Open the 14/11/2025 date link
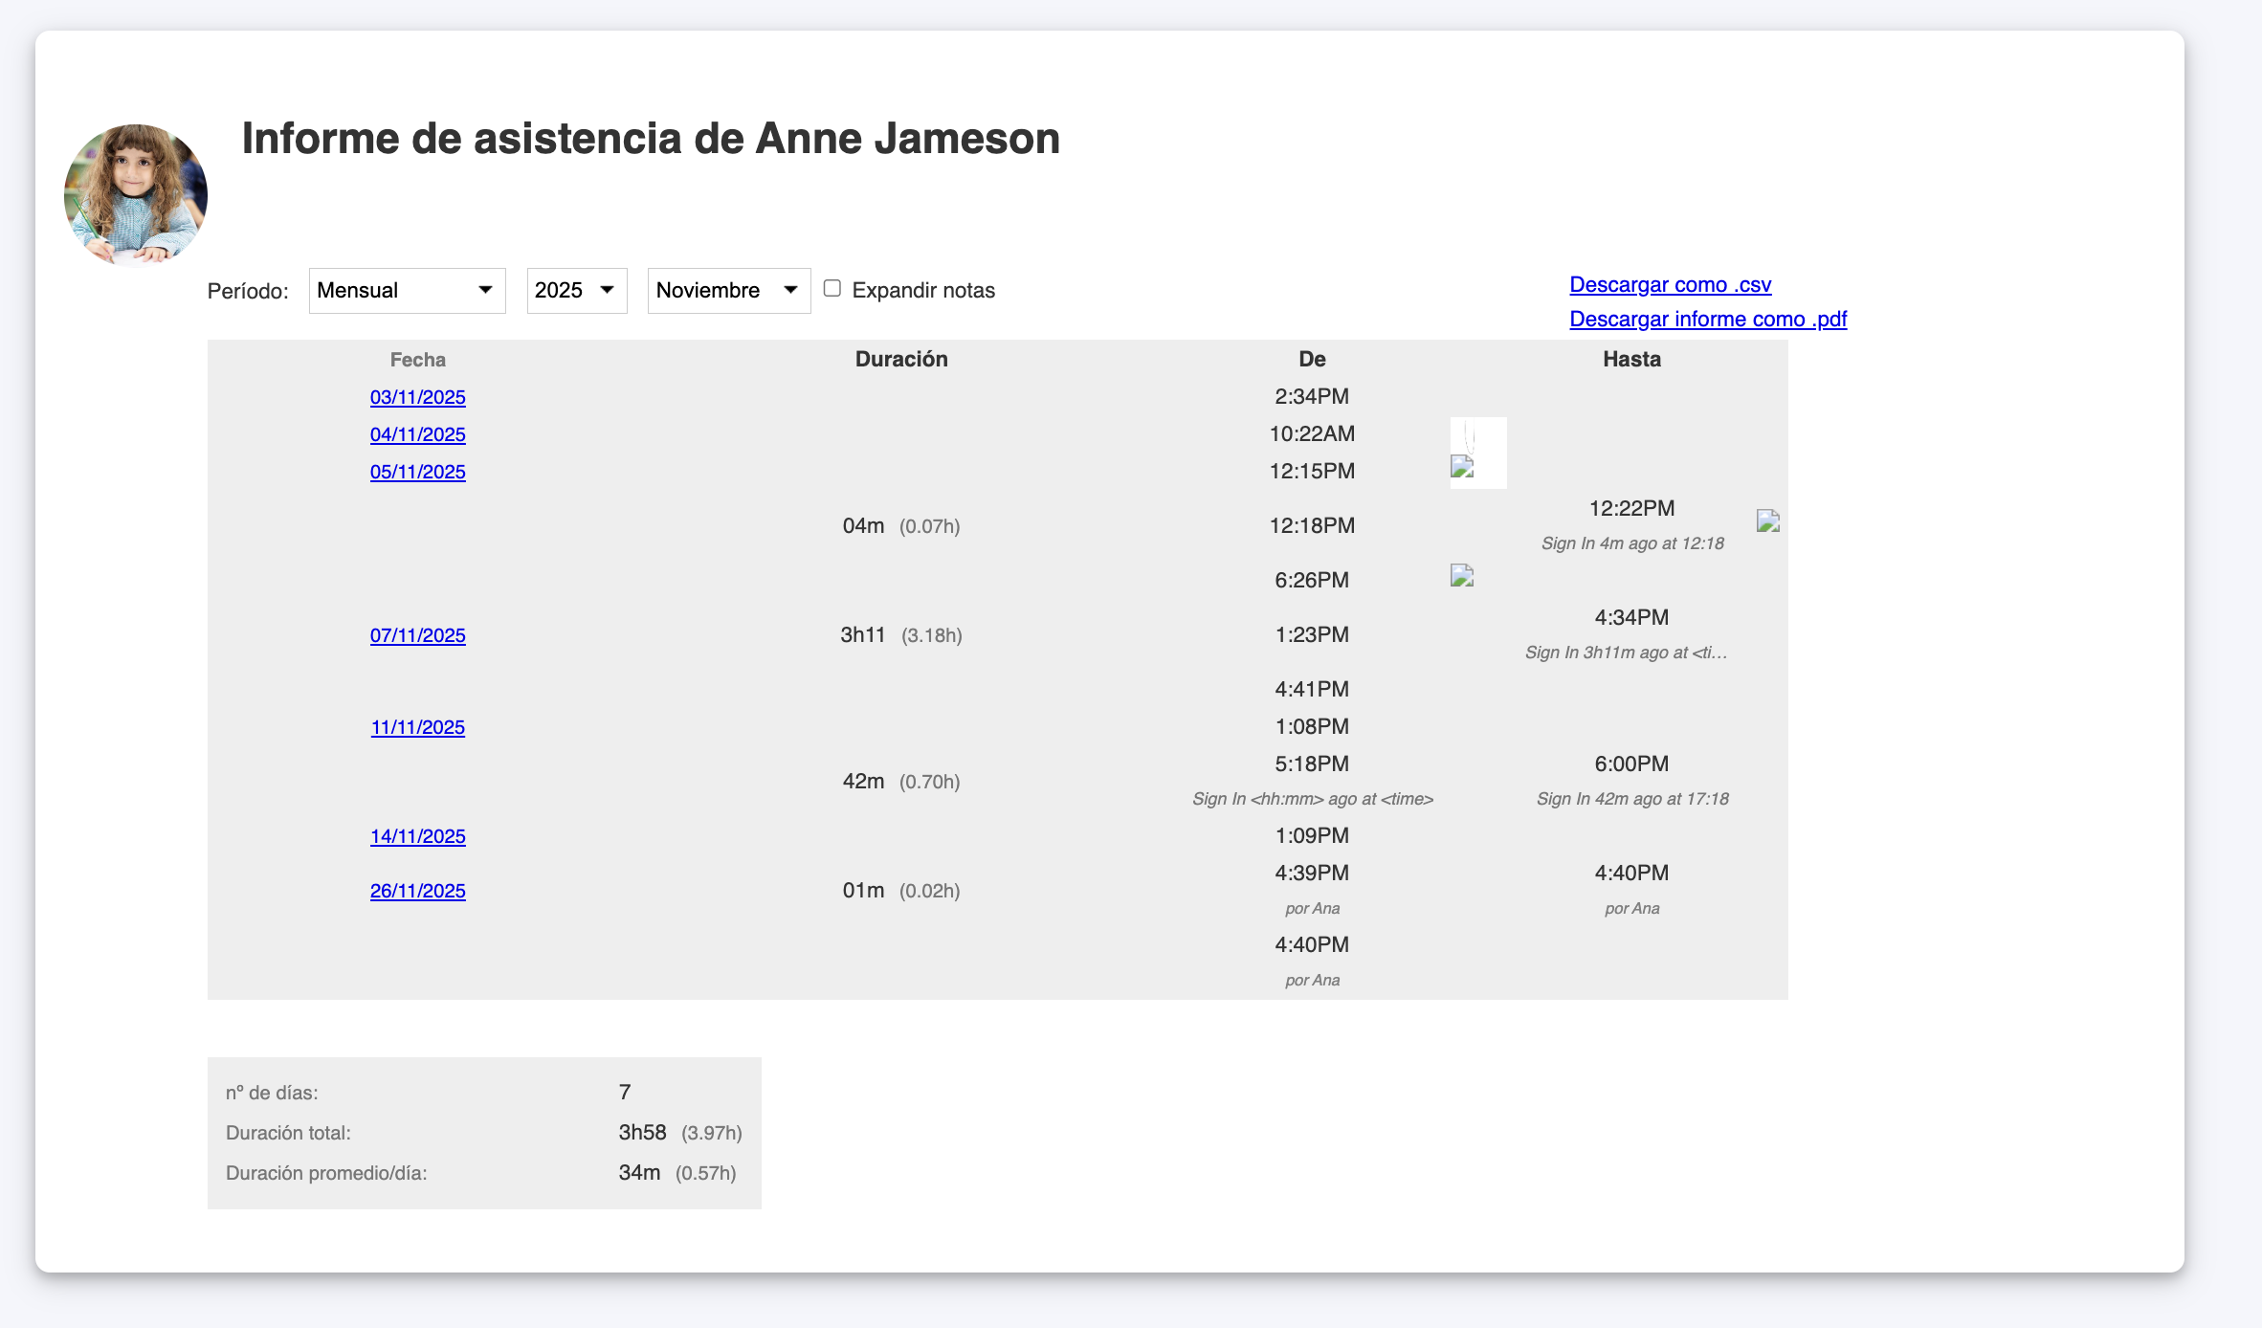Image resolution: width=2262 pixels, height=1328 pixels. coord(417,836)
